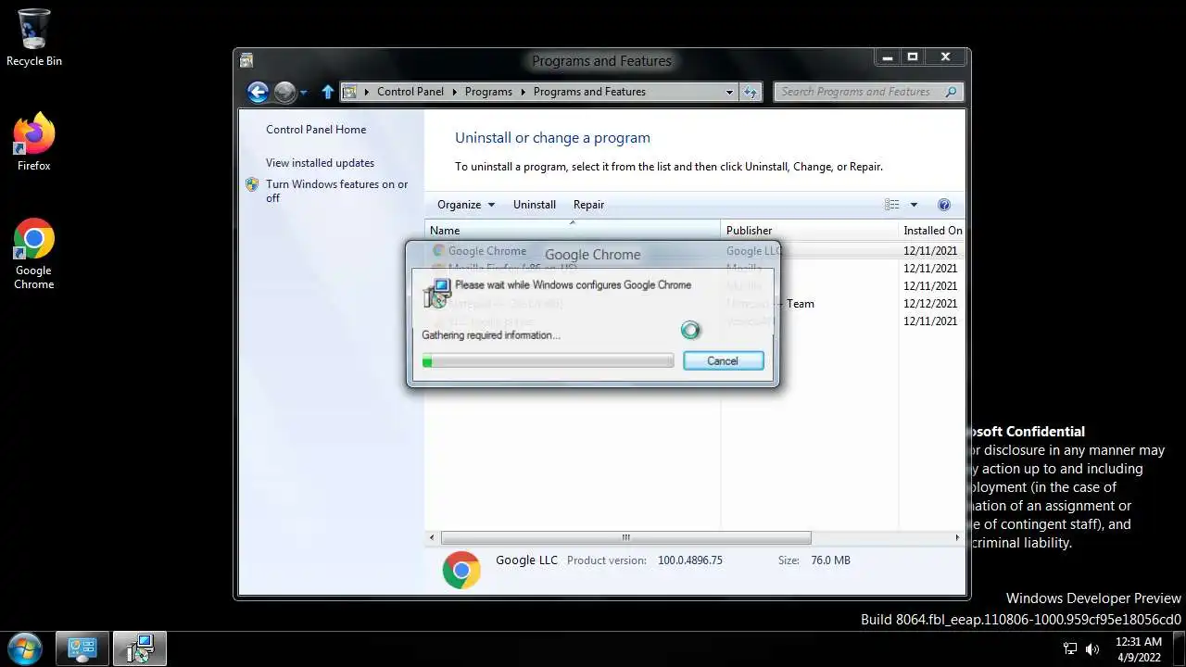Viewport: 1186px width, 667px height.
Task: Select Programs and Features breadcrumb
Action: [589, 92]
